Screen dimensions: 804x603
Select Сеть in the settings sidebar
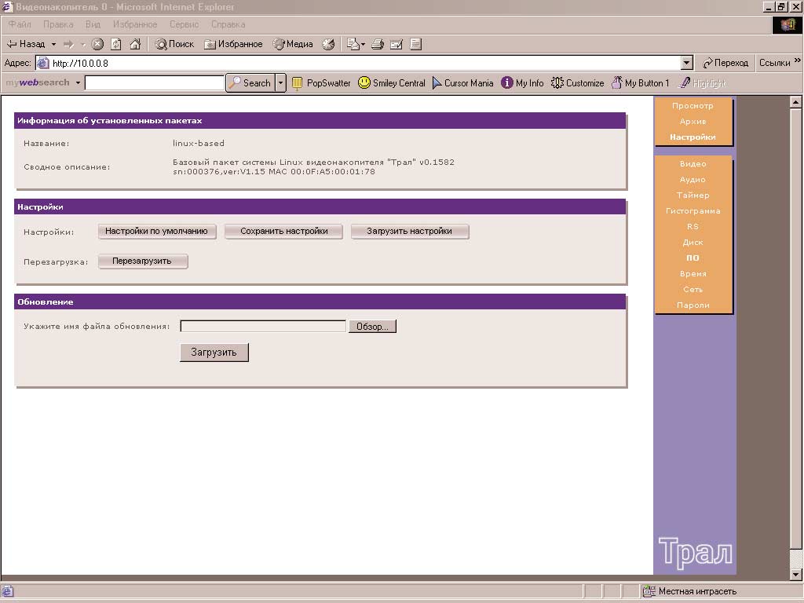[x=693, y=290]
